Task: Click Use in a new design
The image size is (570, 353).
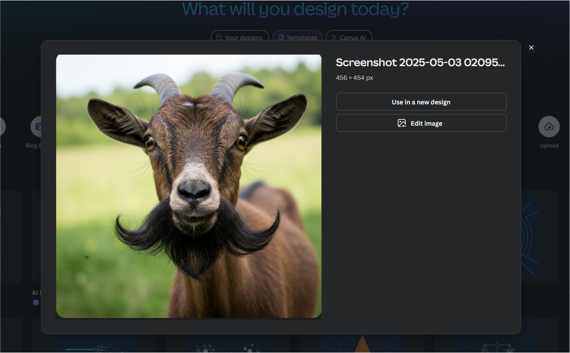Action: pos(421,102)
